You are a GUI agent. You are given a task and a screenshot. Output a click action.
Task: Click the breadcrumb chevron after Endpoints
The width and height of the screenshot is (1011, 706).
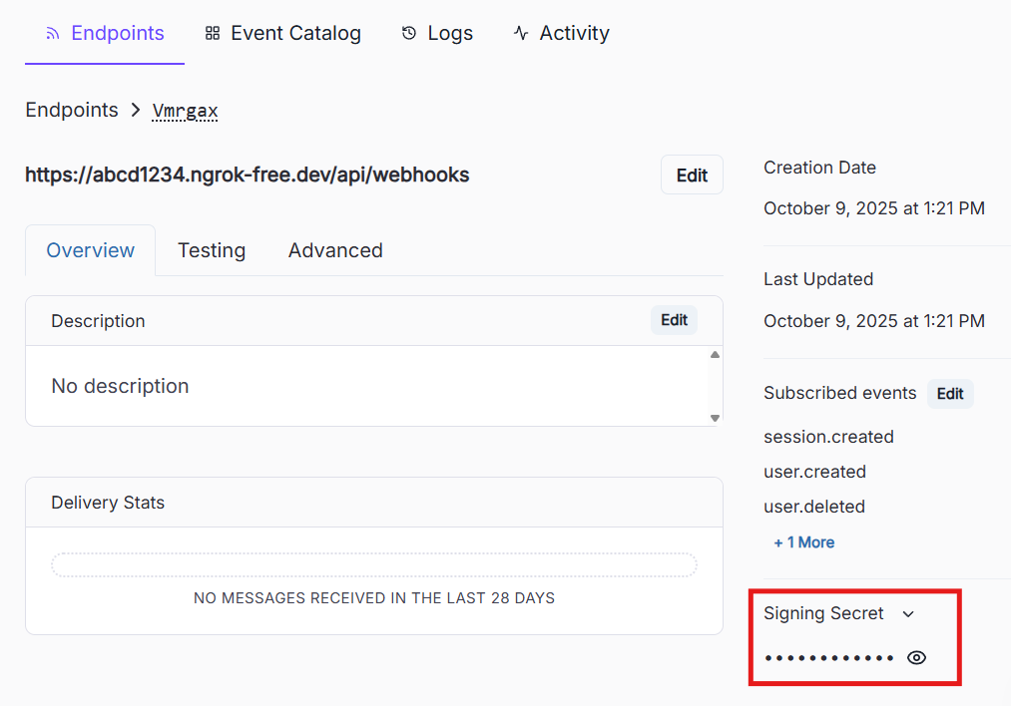pyautogui.click(x=136, y=111)
